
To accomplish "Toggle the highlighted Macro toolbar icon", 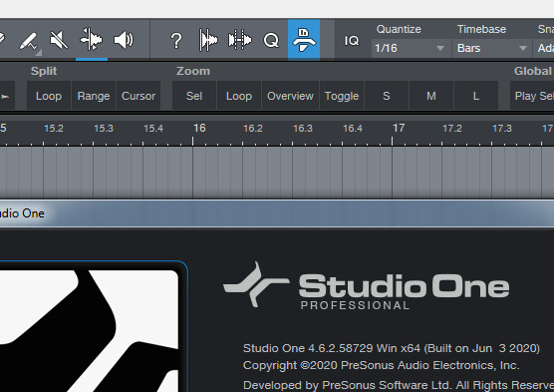I will click(x=304, y=40).
